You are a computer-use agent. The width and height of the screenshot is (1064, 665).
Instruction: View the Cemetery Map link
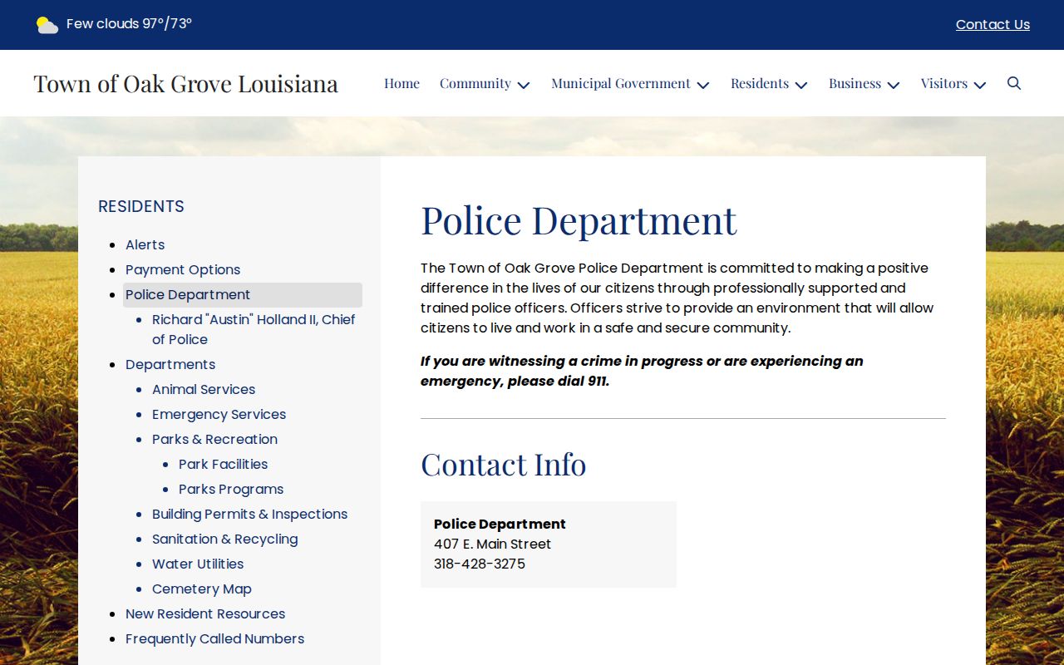click(x=202, y=589)
